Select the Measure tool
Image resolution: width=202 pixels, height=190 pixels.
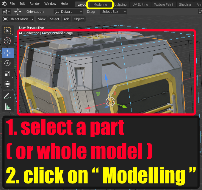8,106
